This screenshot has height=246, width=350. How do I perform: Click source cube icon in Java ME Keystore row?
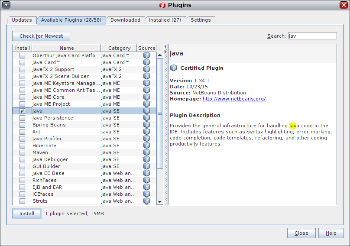point(146,83)
